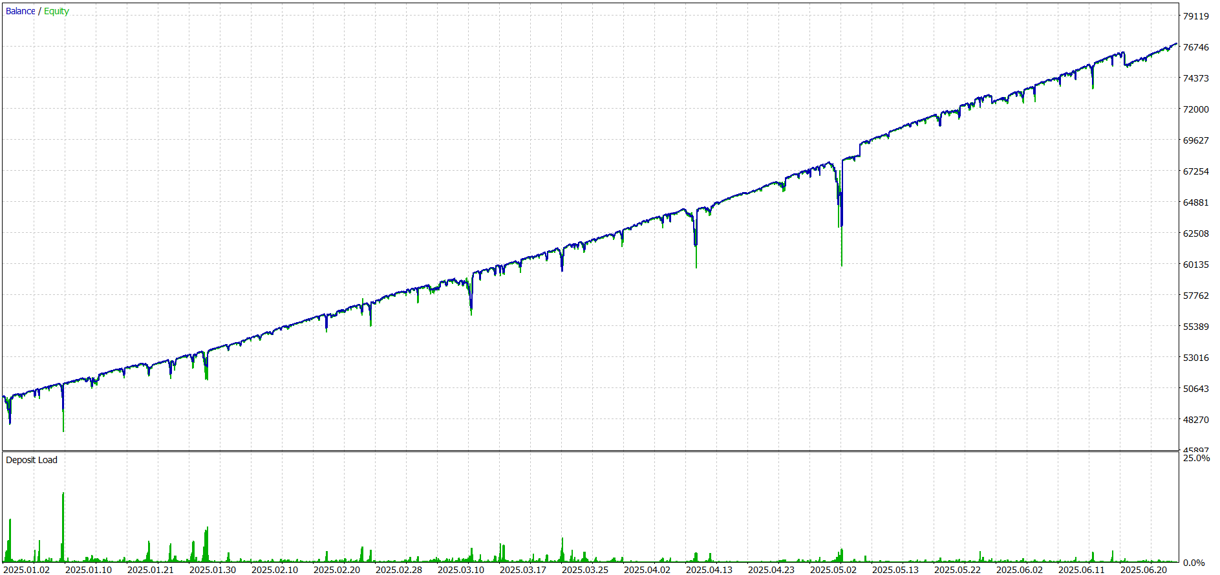Screen dimensions: 1220x575
Task: Click the Balance legend label
Action: coord(20,11)
